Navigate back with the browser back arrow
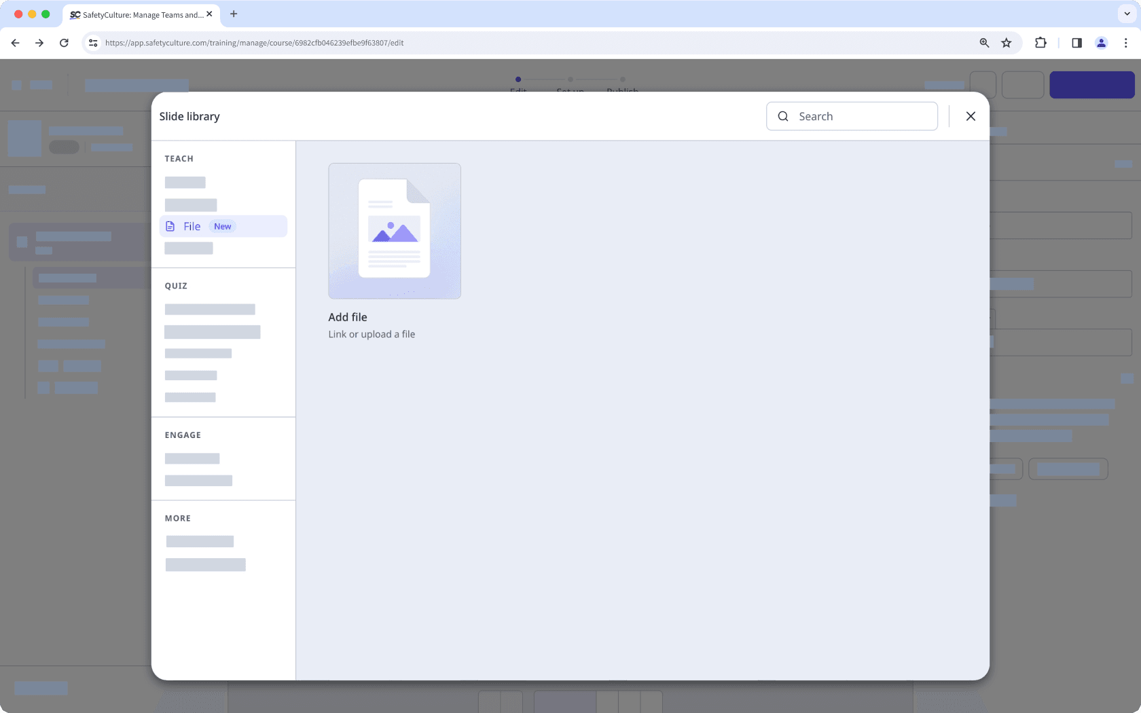 tap(15, 42)
